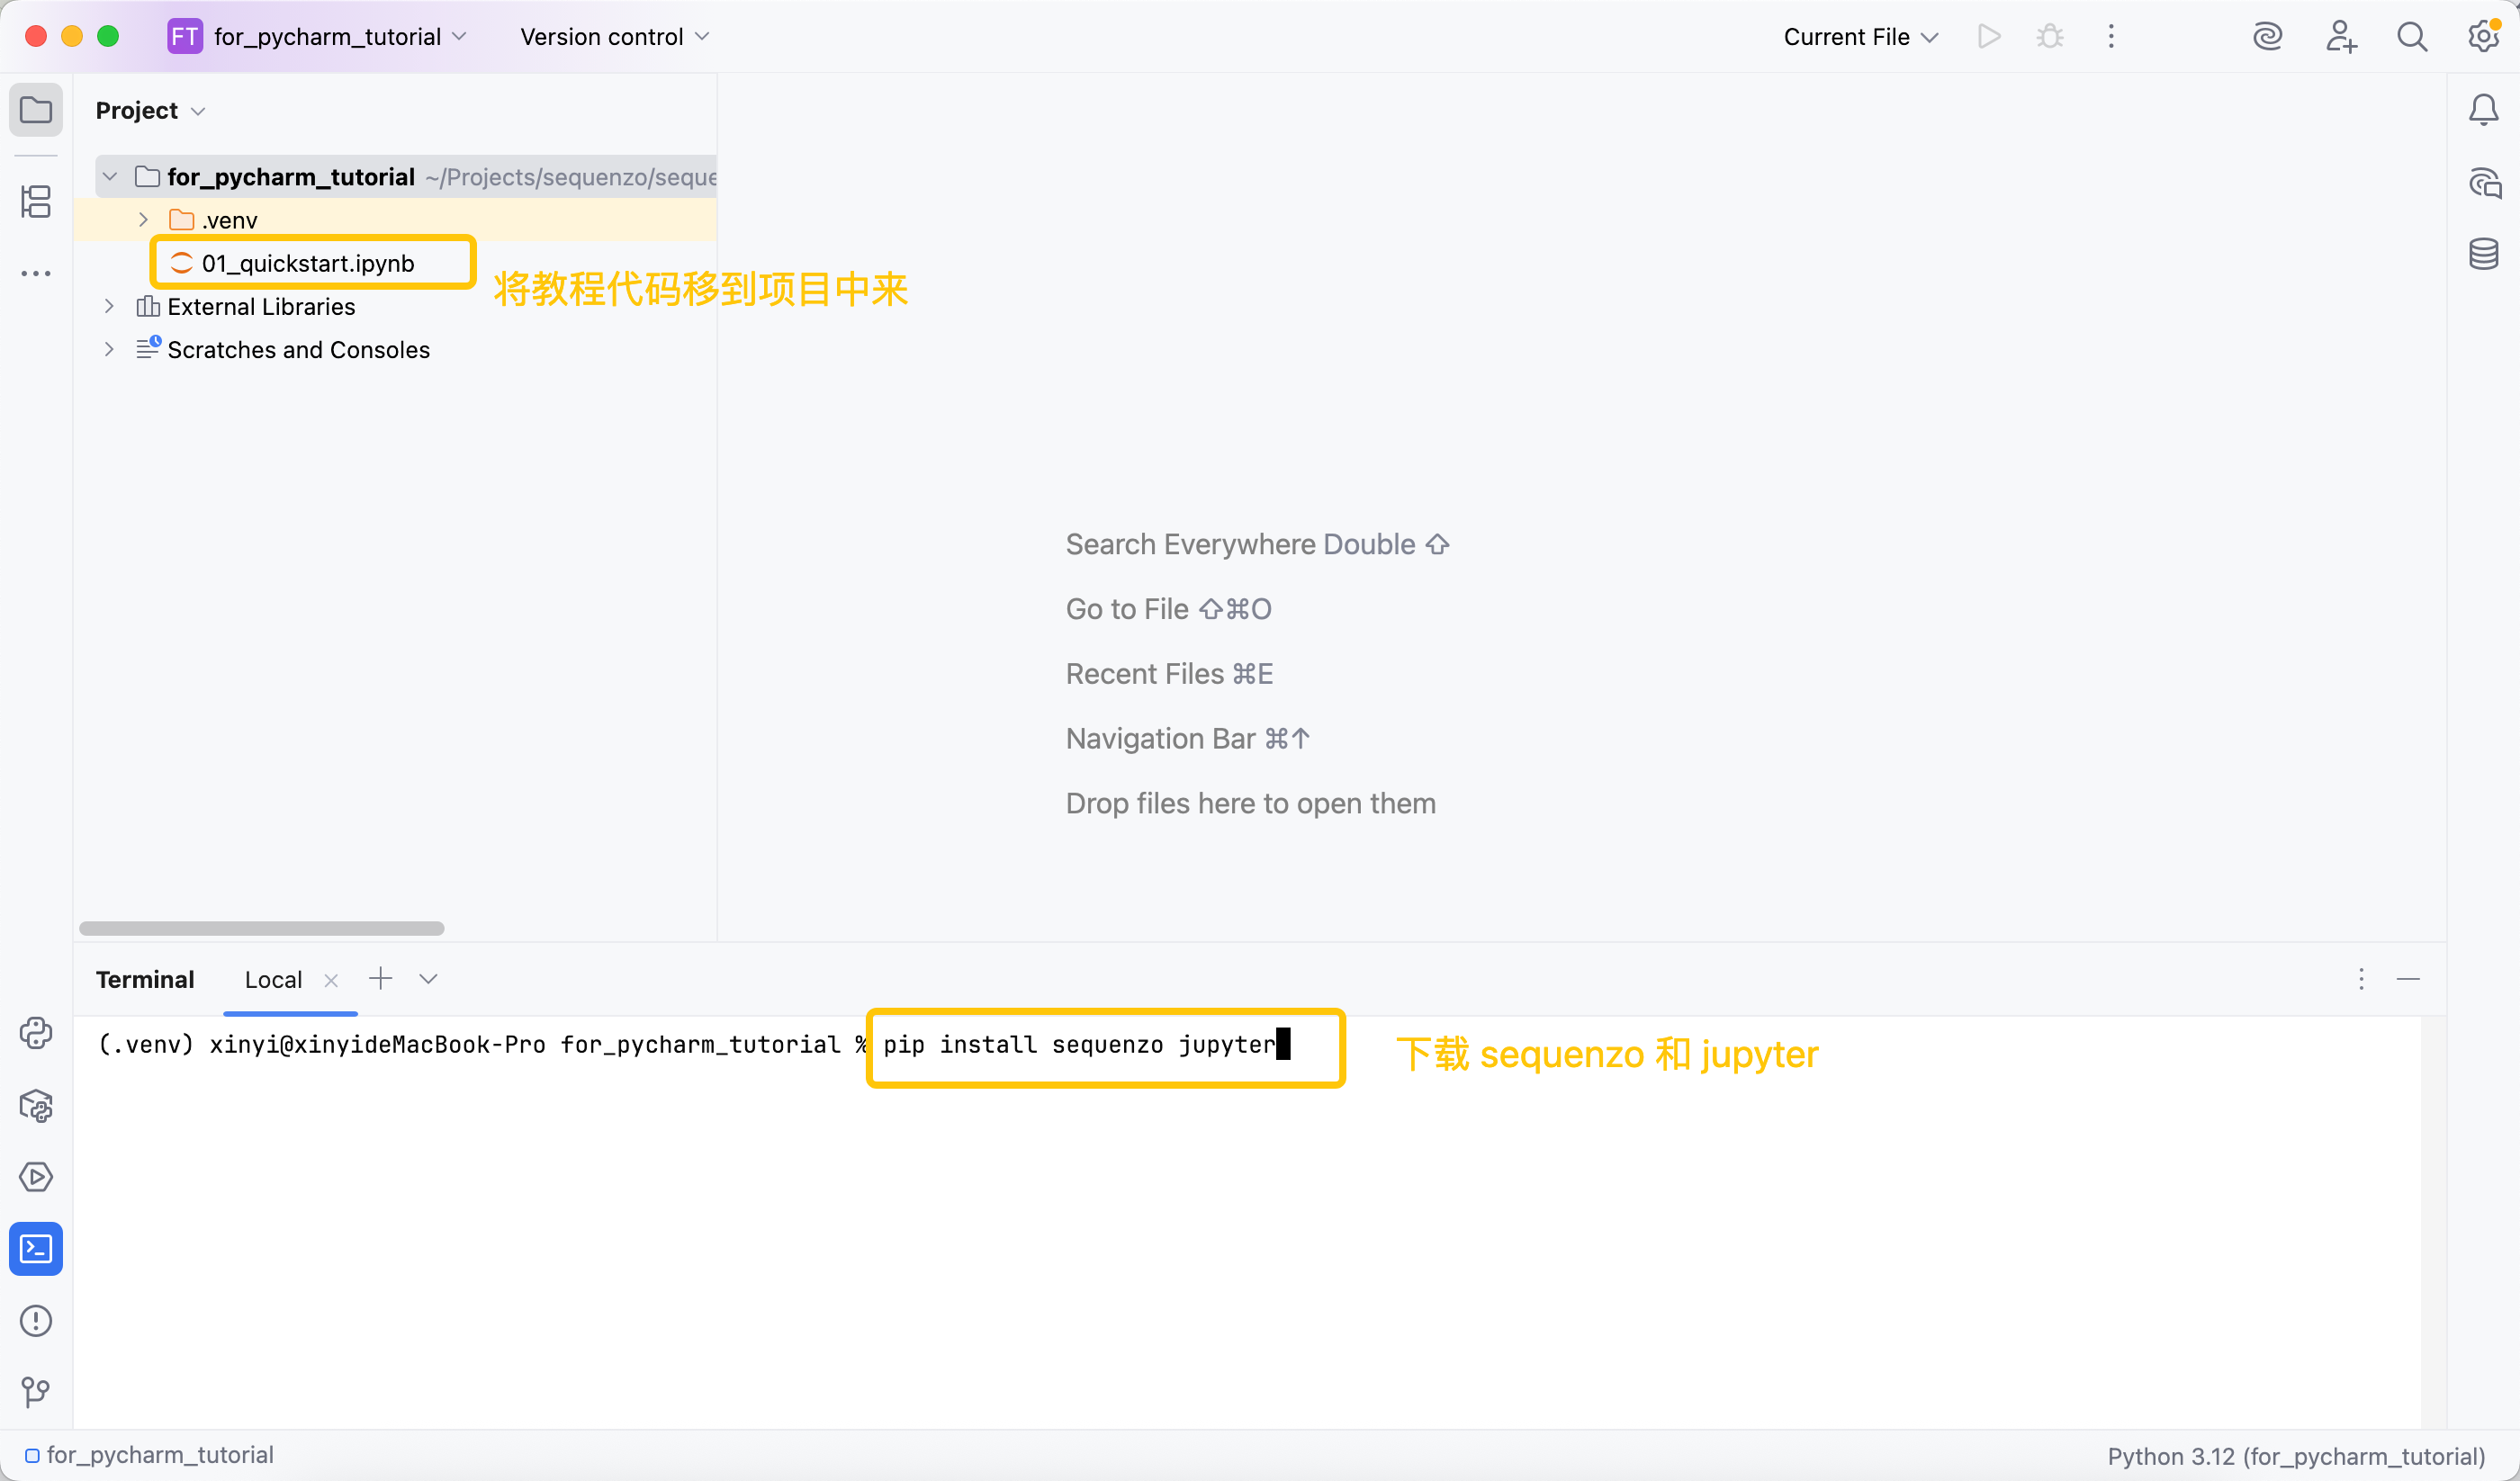Open the Structure tool window icon

[x=36, y=202]
